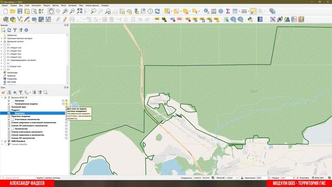
Task: Open the Растр menu
Action: (63, 6)
